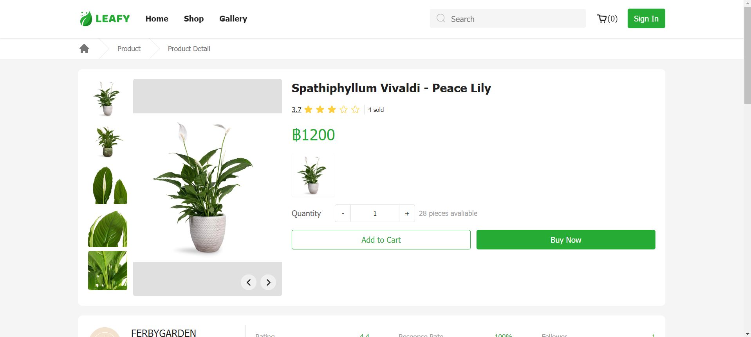View the second thumbnail with dark pot
This screenshot has width=751, height=337.
point(108,142)
